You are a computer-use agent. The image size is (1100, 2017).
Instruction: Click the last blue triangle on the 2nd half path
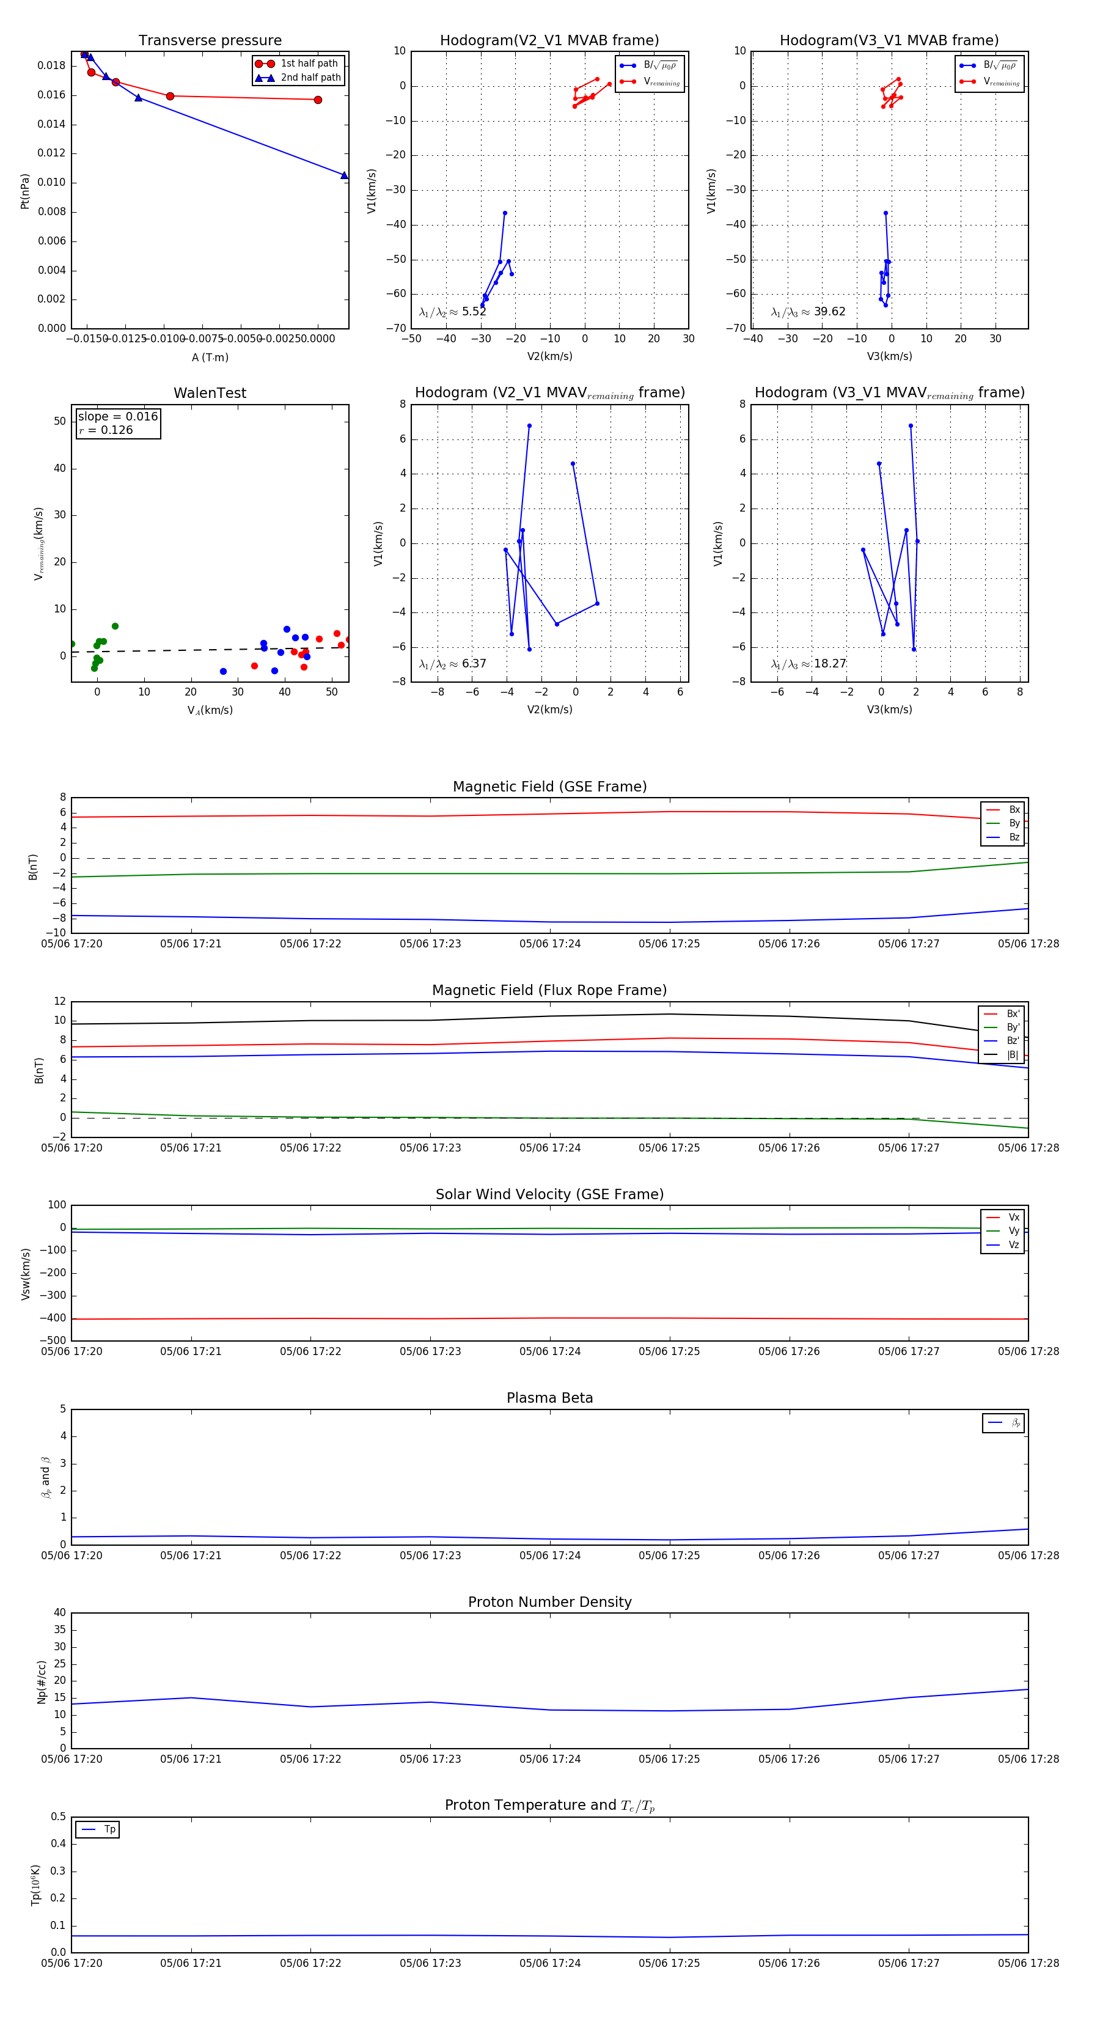(343, 175)
